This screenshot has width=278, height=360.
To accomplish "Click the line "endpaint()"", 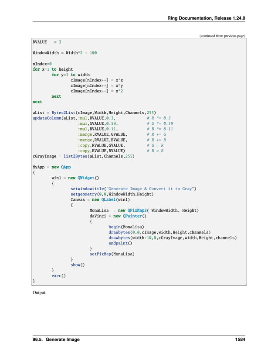I will pyautogui.click(x=120, y=243).
